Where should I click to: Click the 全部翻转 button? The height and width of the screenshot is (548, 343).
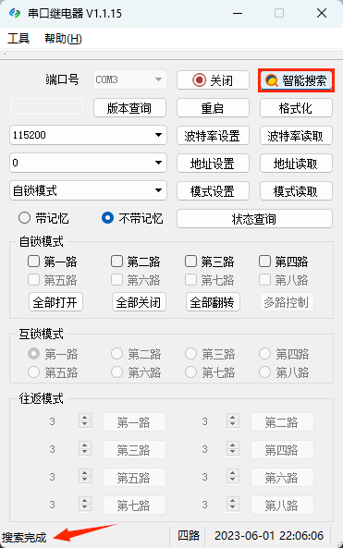(x=213, y=302)
